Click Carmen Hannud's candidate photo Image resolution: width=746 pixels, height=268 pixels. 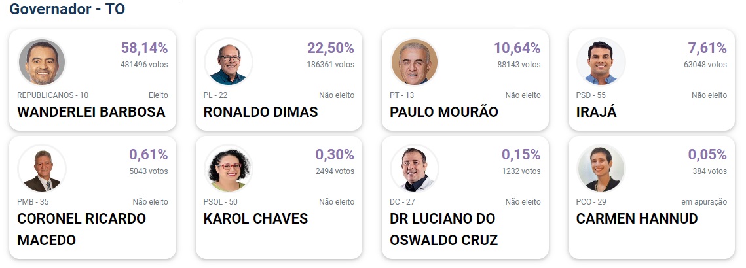point(601,168)
